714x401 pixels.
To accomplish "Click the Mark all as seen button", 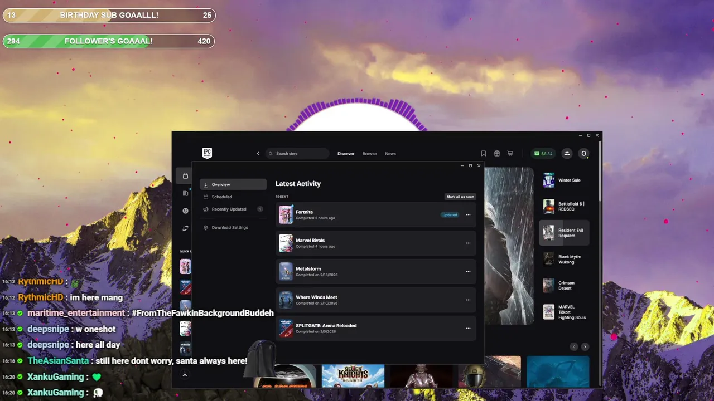I will [460, 197].
